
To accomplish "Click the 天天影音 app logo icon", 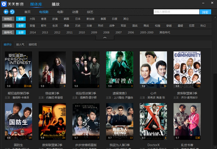I will [4, 4].
